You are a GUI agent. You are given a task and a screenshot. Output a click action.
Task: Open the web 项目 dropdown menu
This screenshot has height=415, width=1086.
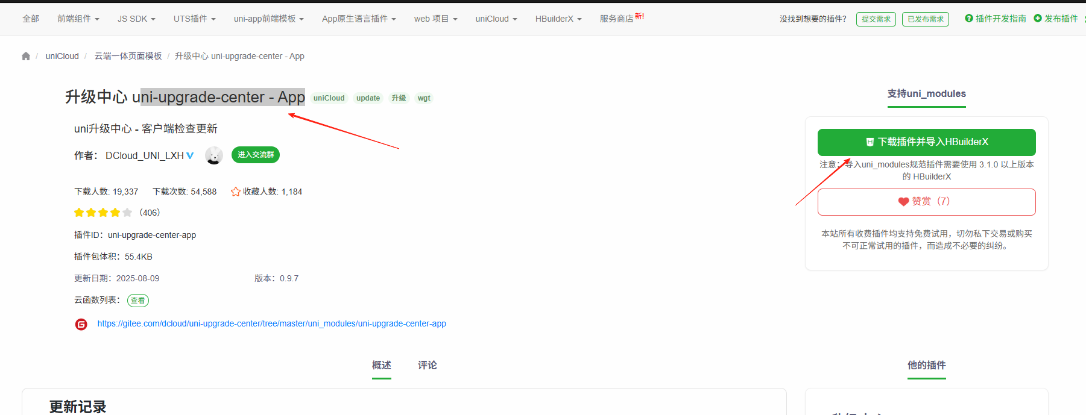point(435,19)
